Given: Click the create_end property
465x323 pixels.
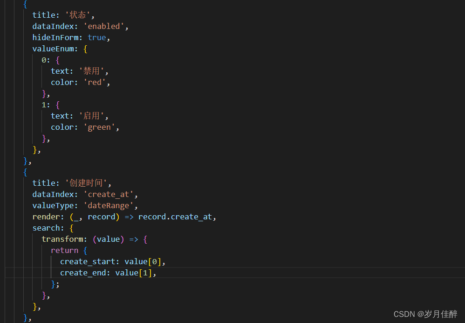Looking at the screenshot, I should [83, 273].
